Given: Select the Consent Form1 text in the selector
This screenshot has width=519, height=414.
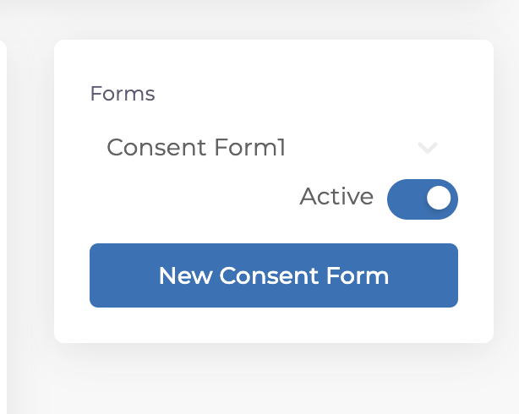Looking at the screenshot, I should (196, 148).
